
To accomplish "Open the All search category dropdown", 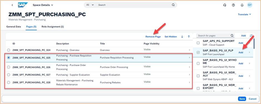I will (90, 5).
